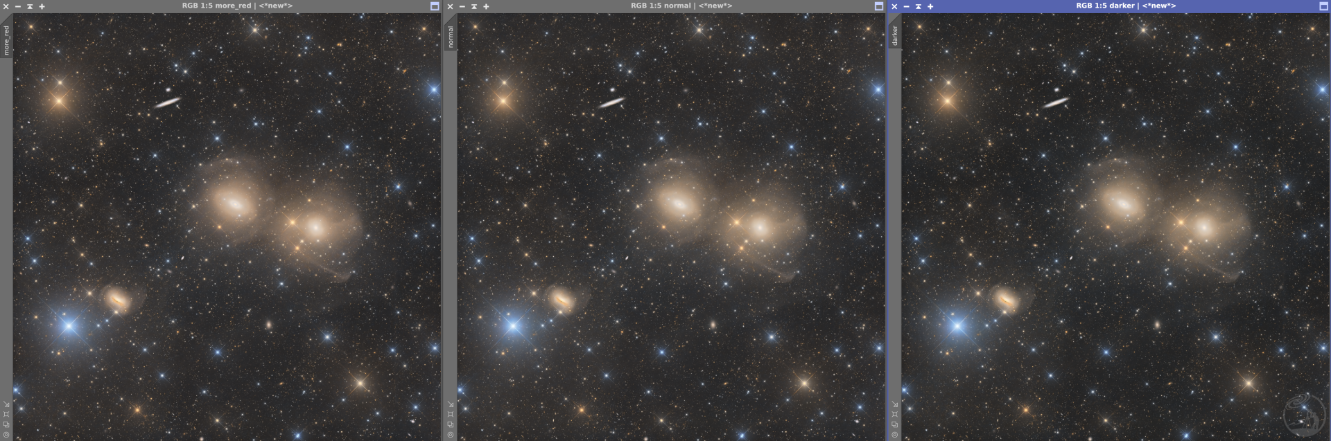Click the diagonal arrow icon in the more_red window

[6, 404]
